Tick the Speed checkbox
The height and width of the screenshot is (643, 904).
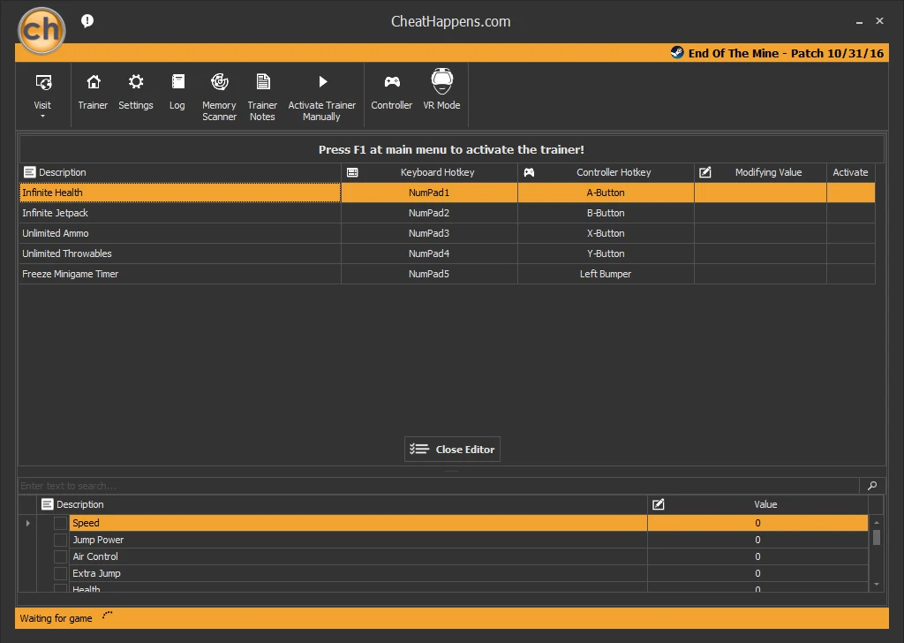pos(60,523)
